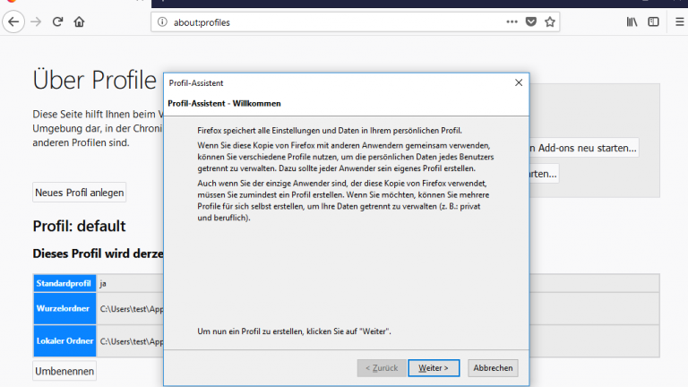Click the forward navigation arrow

[36, 21]
